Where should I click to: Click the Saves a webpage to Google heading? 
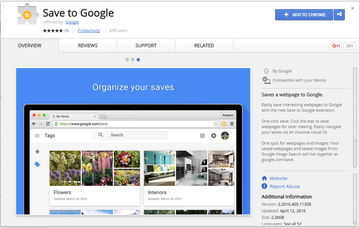(292, 95)
